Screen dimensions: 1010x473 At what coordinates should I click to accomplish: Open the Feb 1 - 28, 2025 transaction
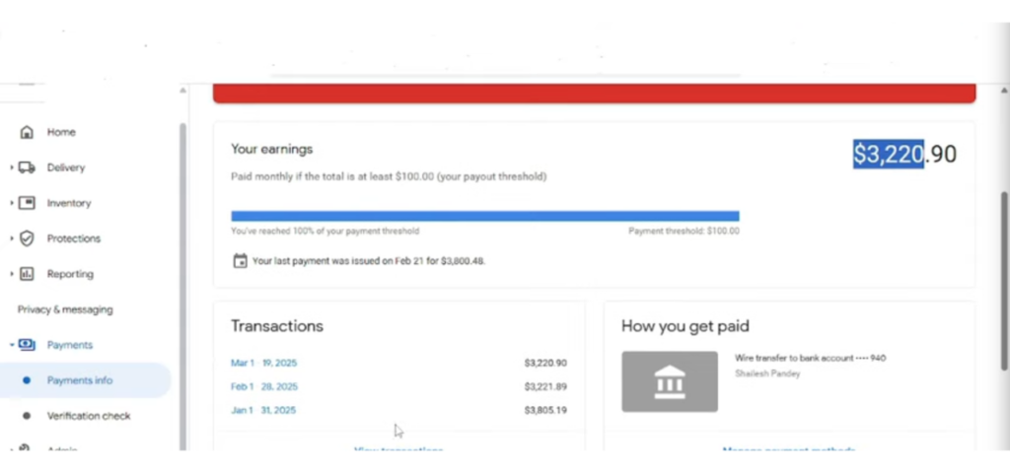[x=263, y=386]
